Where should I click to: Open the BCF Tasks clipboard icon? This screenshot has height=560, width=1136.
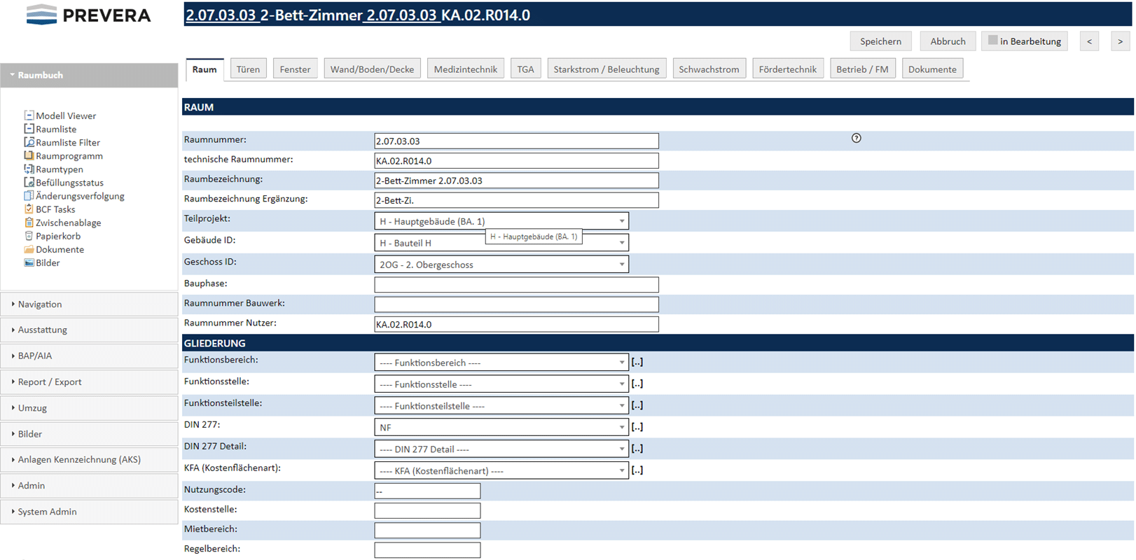point(29,209)
